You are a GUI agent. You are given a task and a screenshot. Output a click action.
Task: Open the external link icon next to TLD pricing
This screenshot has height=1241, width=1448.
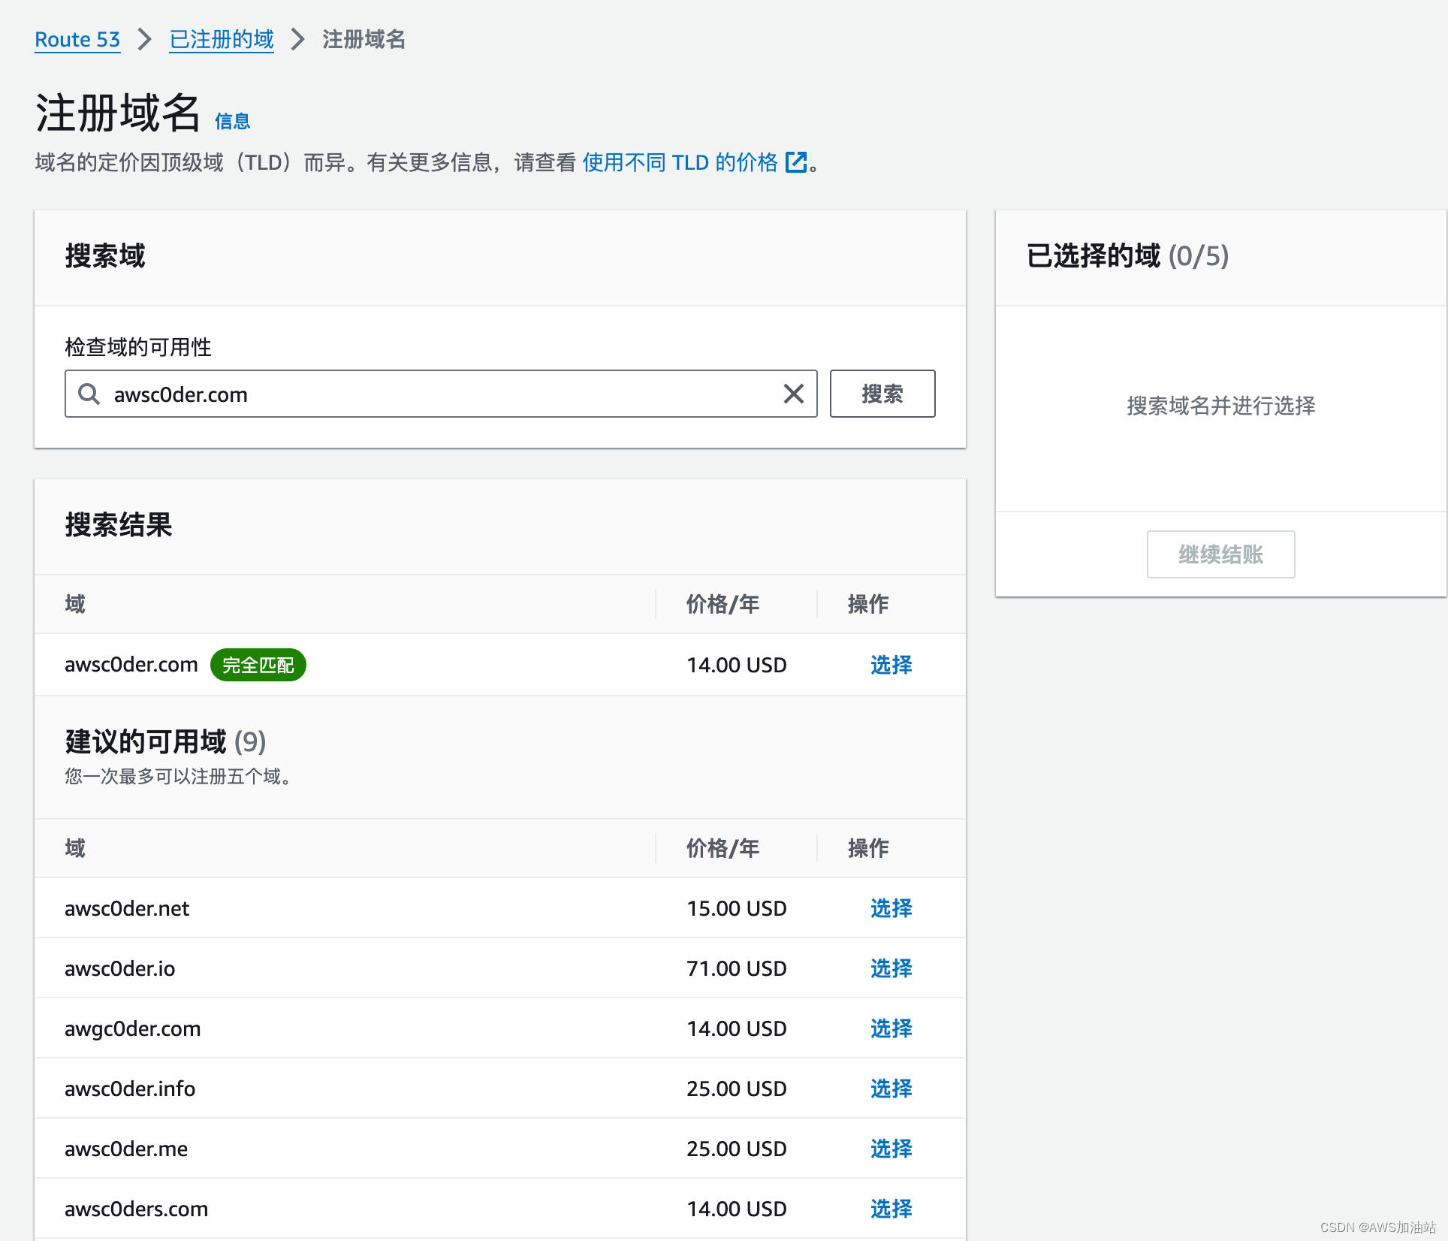coord(795,162)
